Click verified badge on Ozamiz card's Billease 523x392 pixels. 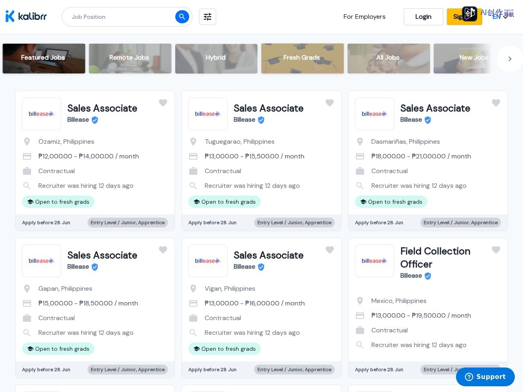[x=95, y=120]
